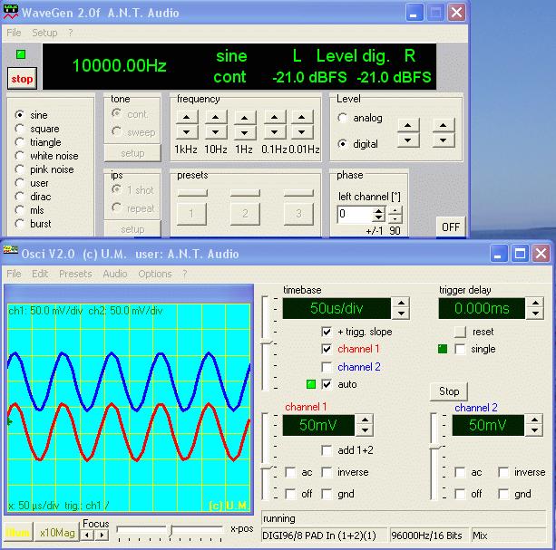Click Focus left arrow button
556x550 pixels.
[x=87, y=535]
